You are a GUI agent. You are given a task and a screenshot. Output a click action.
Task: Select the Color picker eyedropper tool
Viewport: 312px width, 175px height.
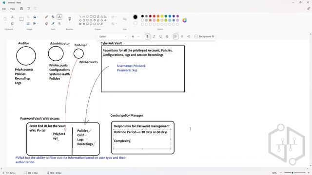(x=53, y=24)
